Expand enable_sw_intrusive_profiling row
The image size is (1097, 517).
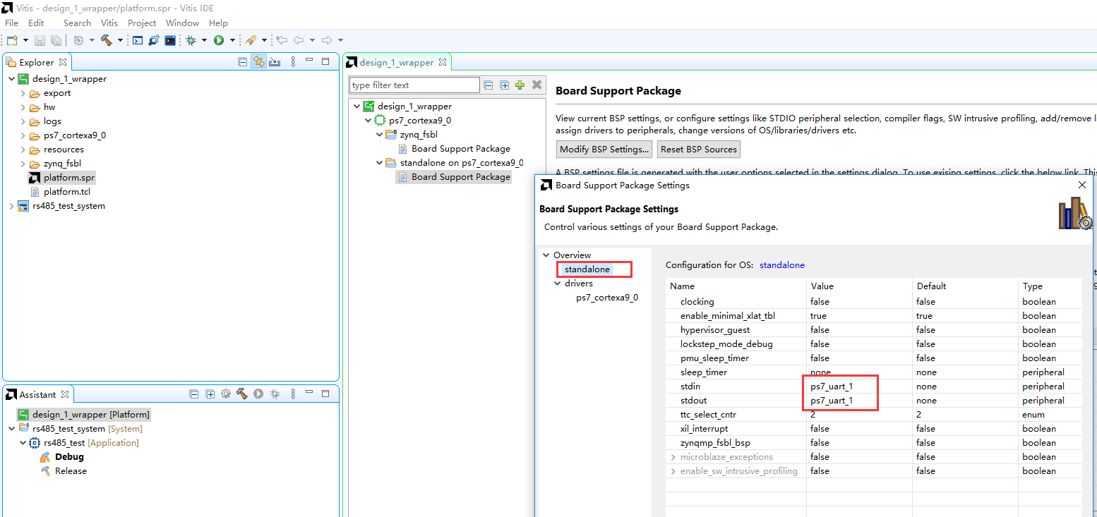(673, 471)
